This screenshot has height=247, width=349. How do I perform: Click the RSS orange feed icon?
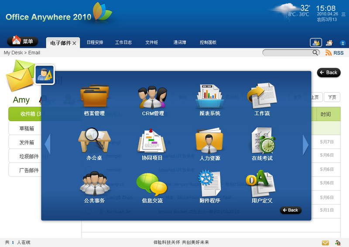coord(328,53)
